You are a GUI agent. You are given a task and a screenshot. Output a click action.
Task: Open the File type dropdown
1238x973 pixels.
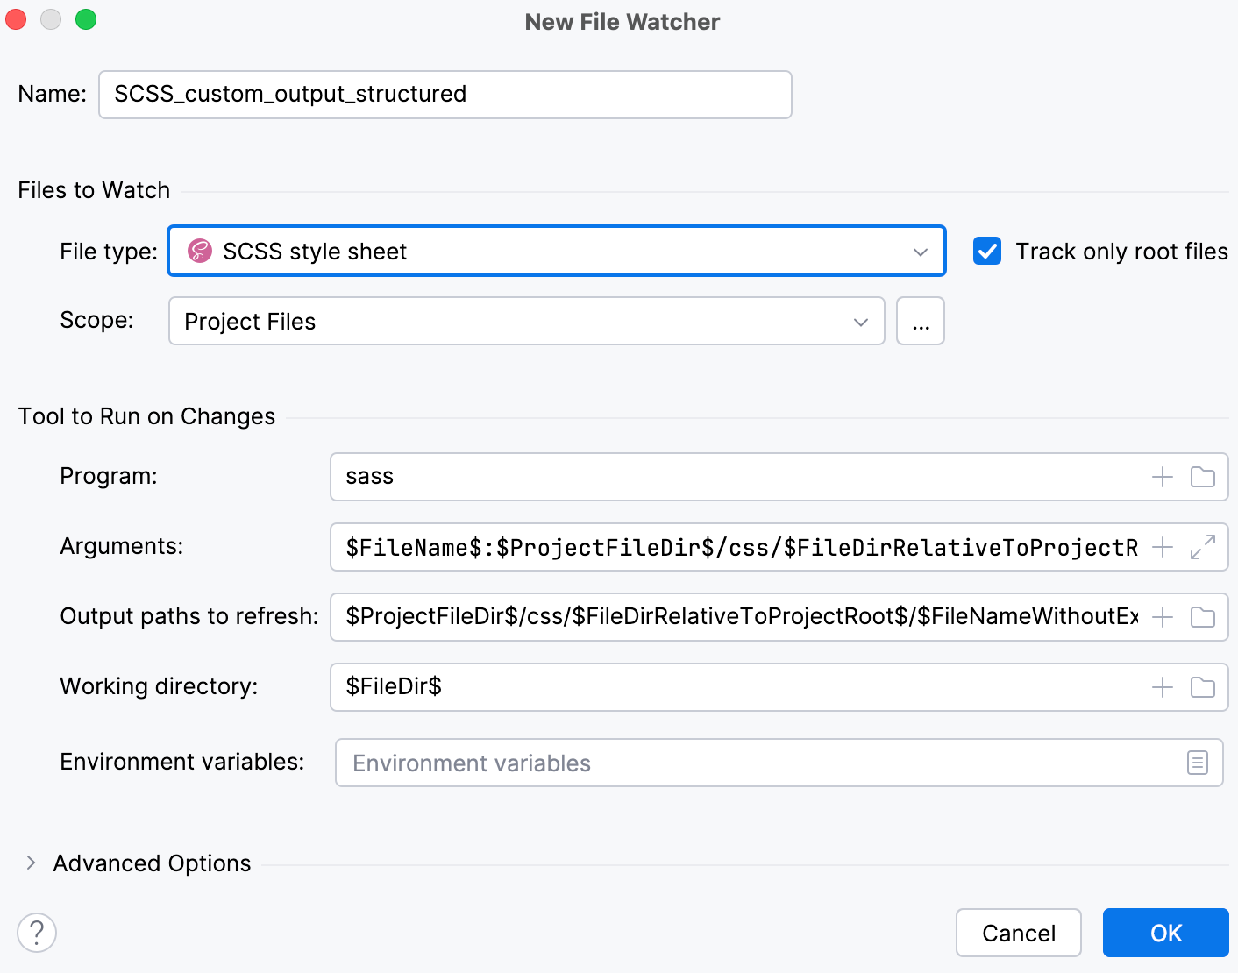click(x=920, y=252)
